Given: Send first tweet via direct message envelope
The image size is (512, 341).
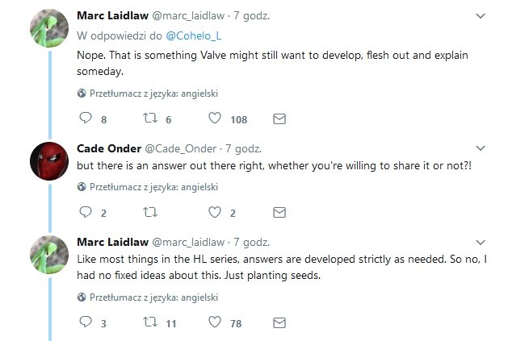Looking at the screenshot, I should coord(279,119).
